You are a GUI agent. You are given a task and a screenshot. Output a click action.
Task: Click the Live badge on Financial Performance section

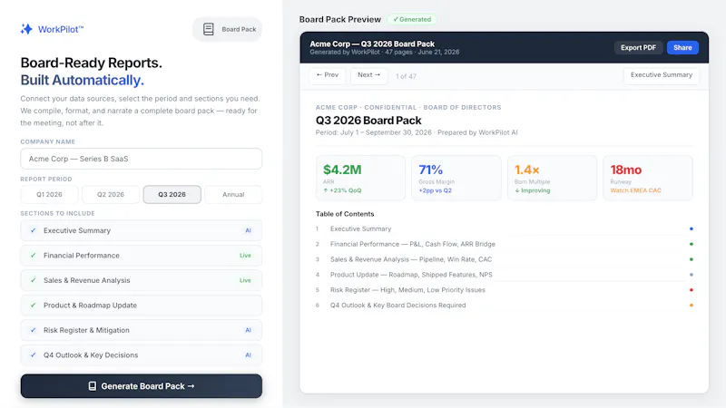[245, 256]
